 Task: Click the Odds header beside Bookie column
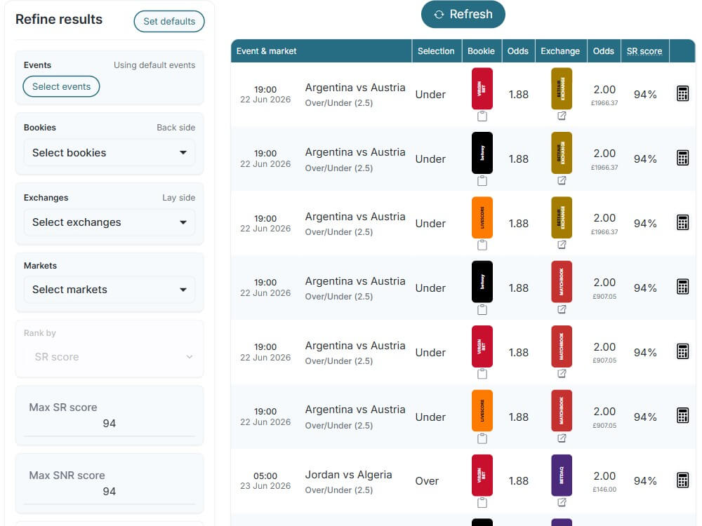pyautogui.click(x=518, y=51)
